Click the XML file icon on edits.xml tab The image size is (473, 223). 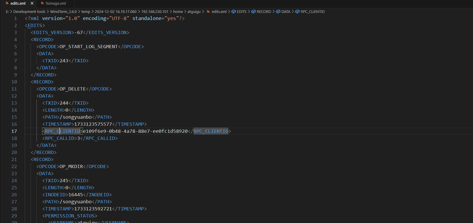(x=7, y=4)
